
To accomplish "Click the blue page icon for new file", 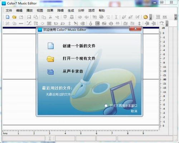I will (x=50, y=46).
